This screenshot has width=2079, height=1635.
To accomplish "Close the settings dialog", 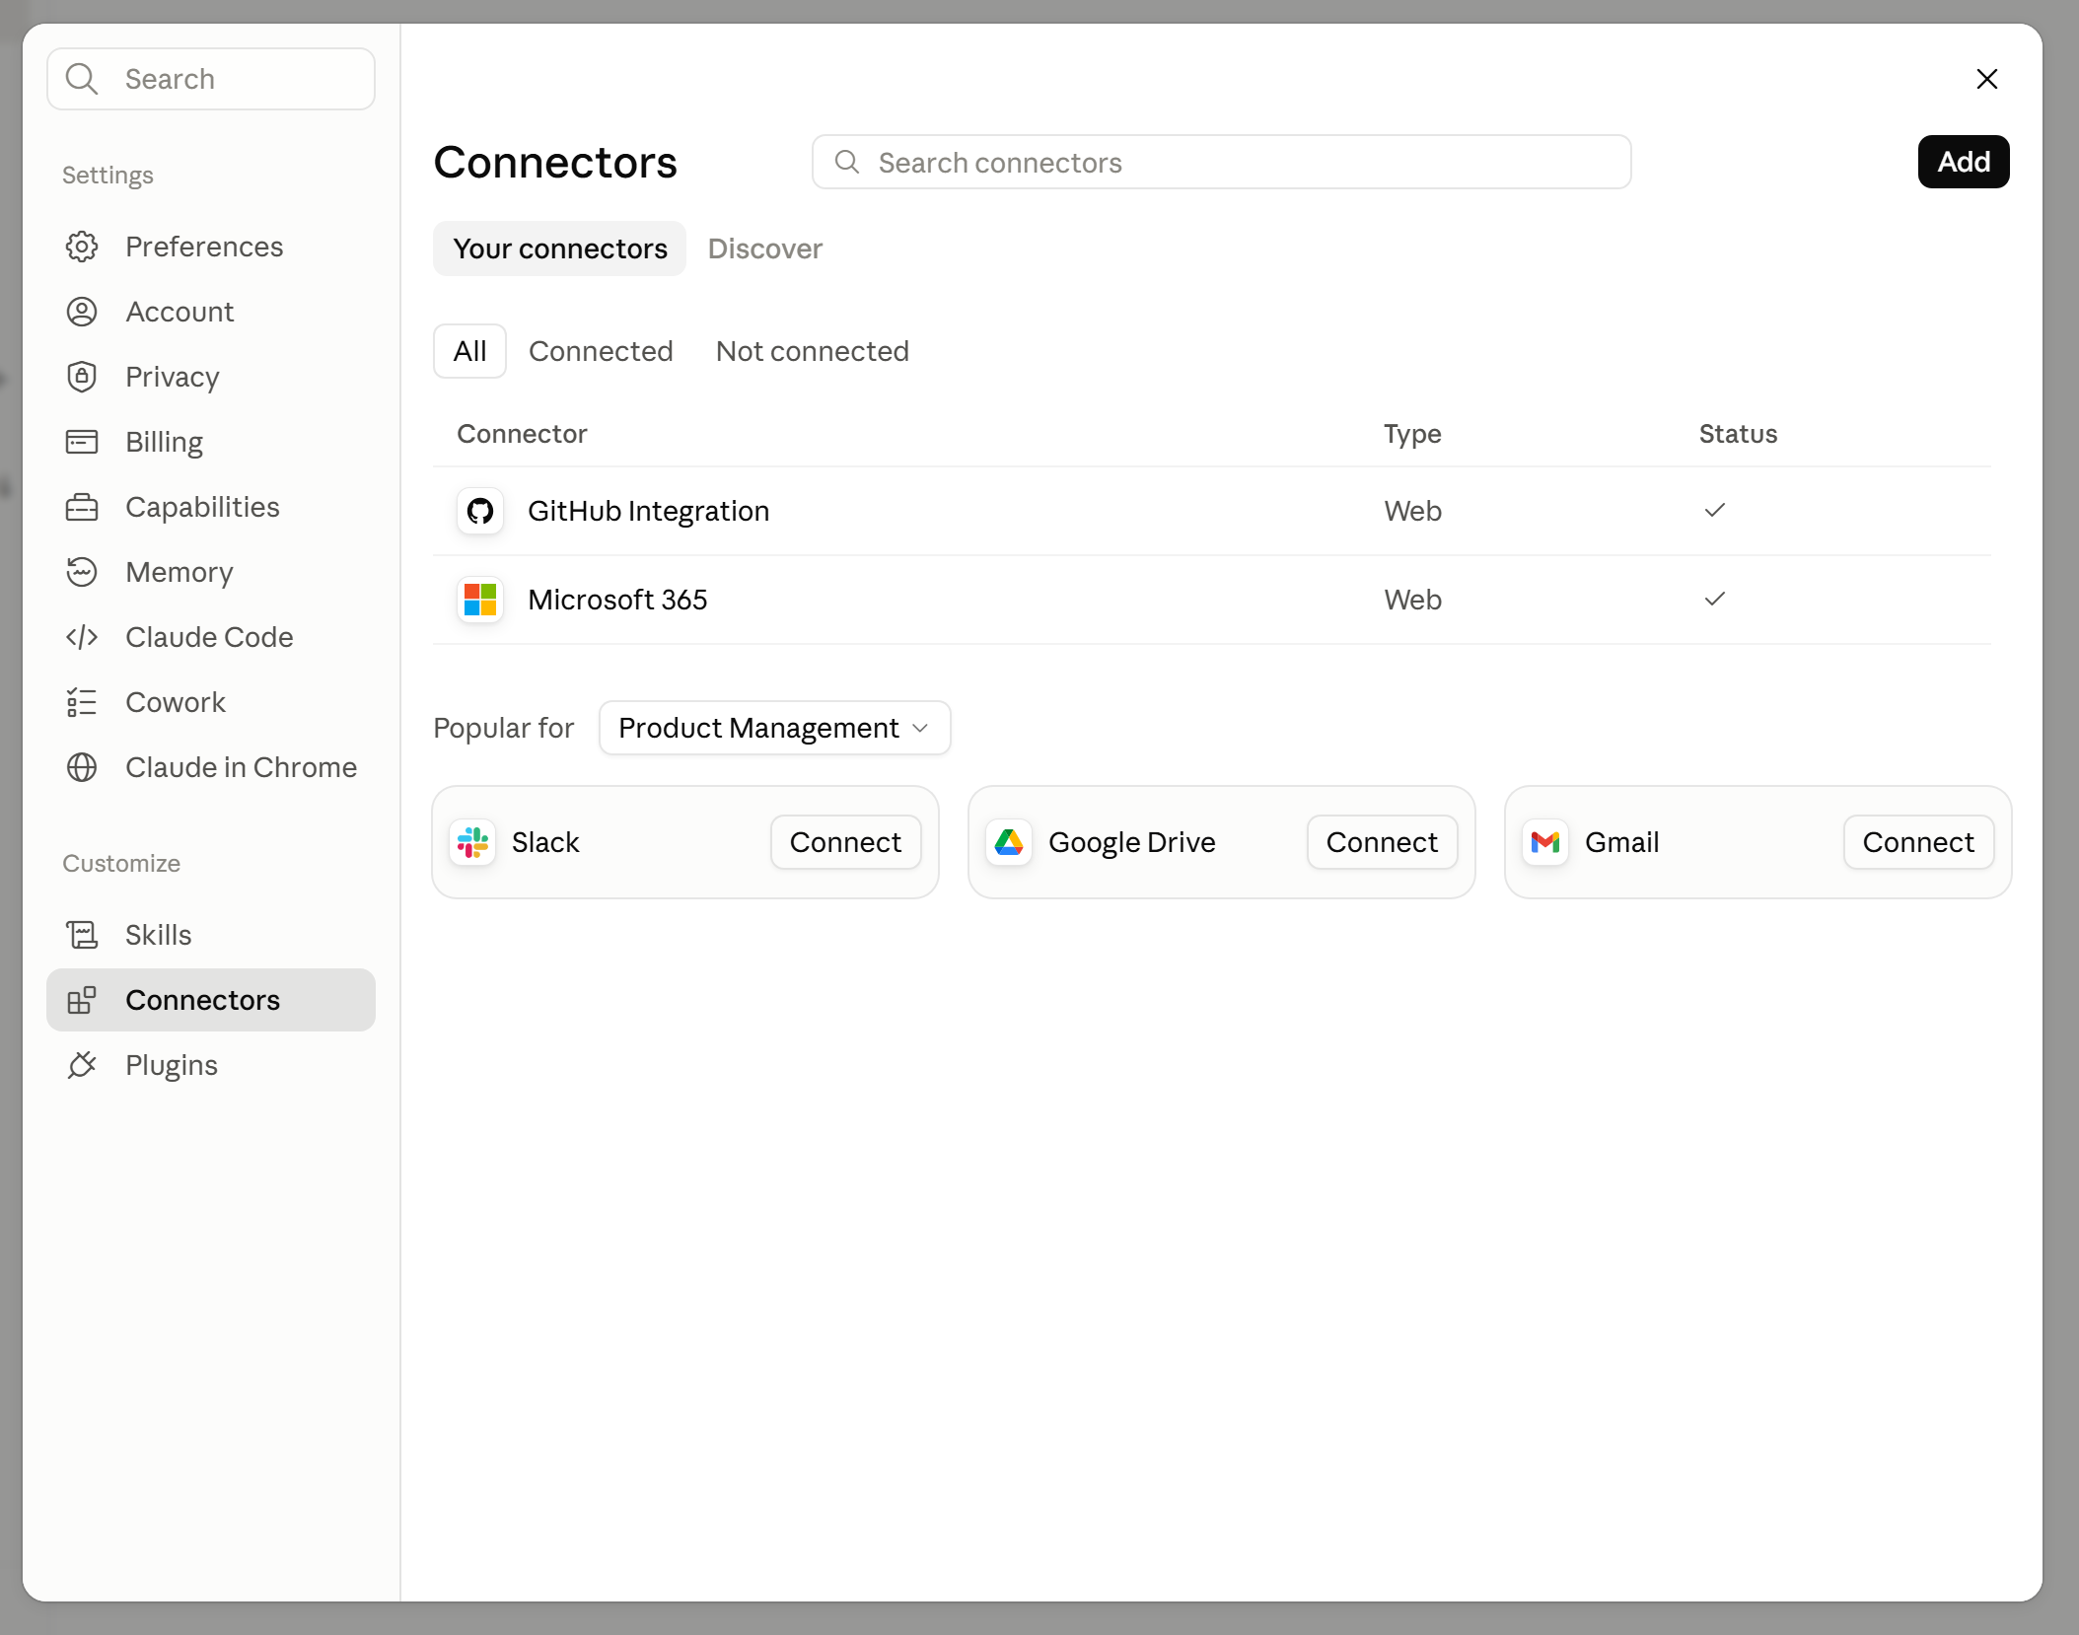I will (1987, 79).
